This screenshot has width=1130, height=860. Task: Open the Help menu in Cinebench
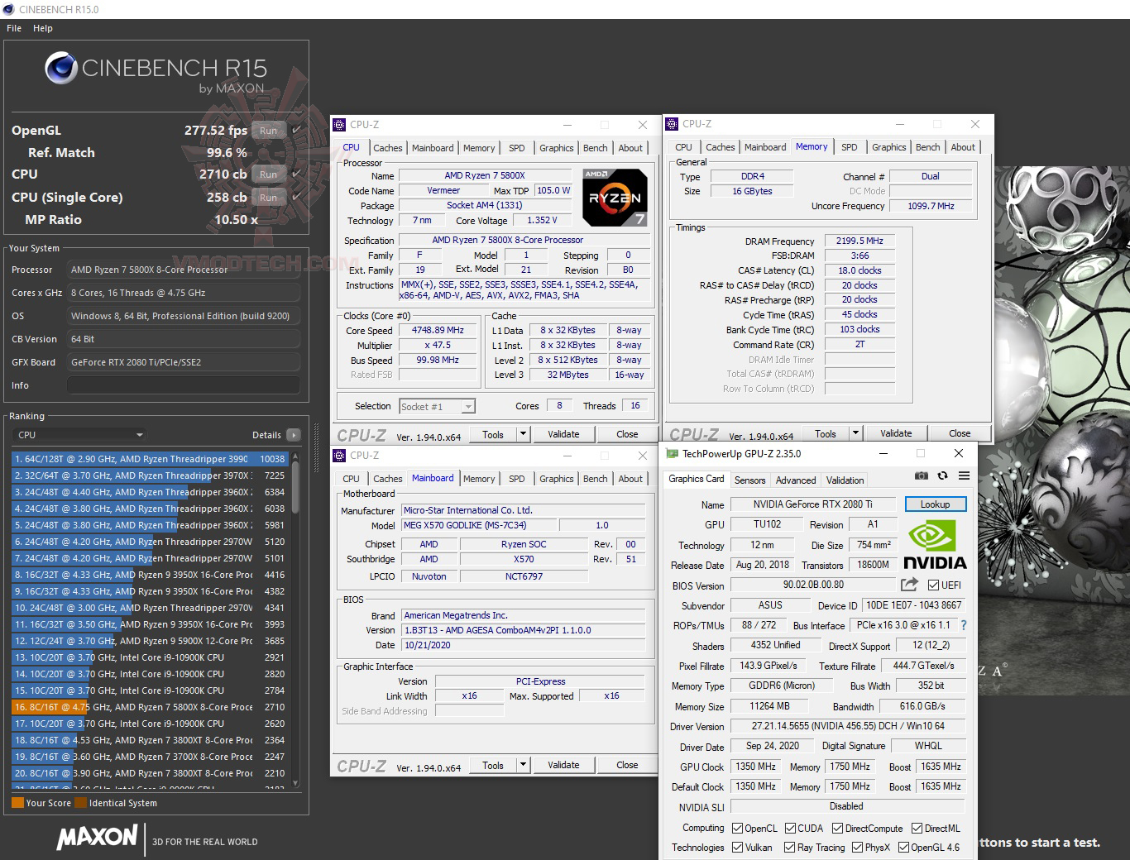(x=43, y=28)
